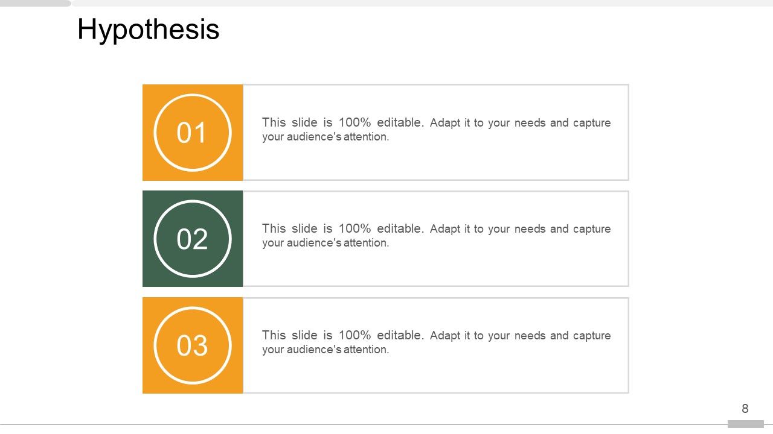The image size is (773, 434).
Task: Click "capture" in the second row text
Action: coord(591,229)
